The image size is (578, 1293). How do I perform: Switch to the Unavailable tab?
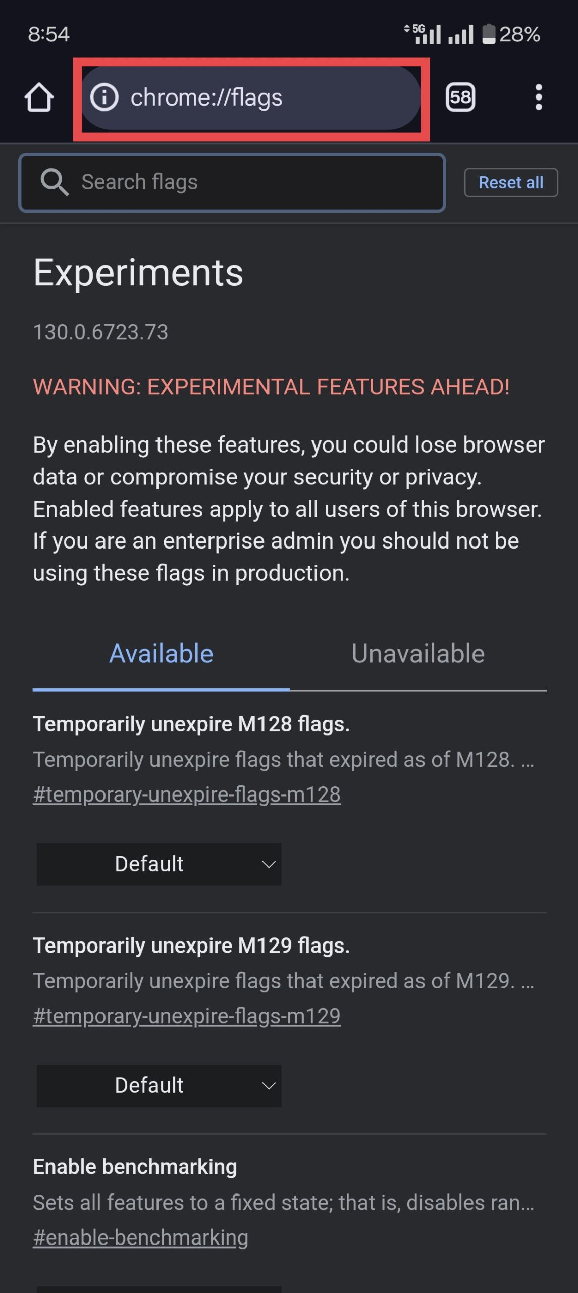(x=418, y=654)
